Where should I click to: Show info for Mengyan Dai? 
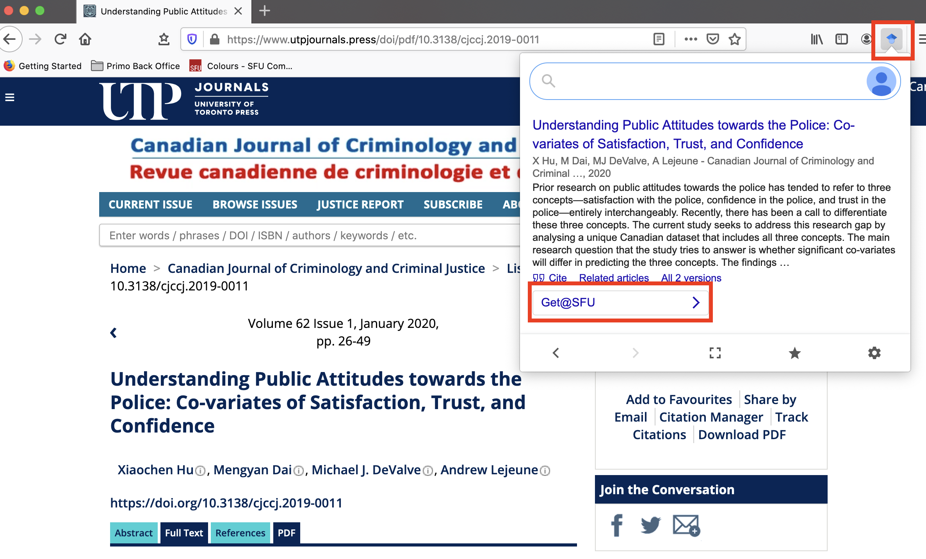299,471
